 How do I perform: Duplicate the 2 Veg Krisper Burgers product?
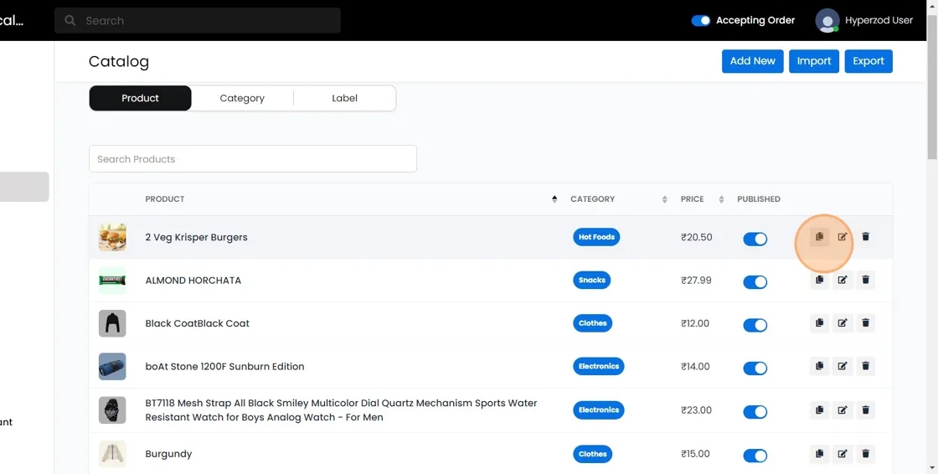coord(819,237)
